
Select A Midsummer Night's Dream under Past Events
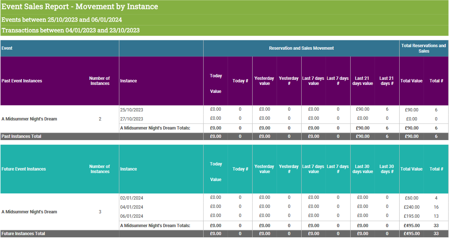click(29, 119)
